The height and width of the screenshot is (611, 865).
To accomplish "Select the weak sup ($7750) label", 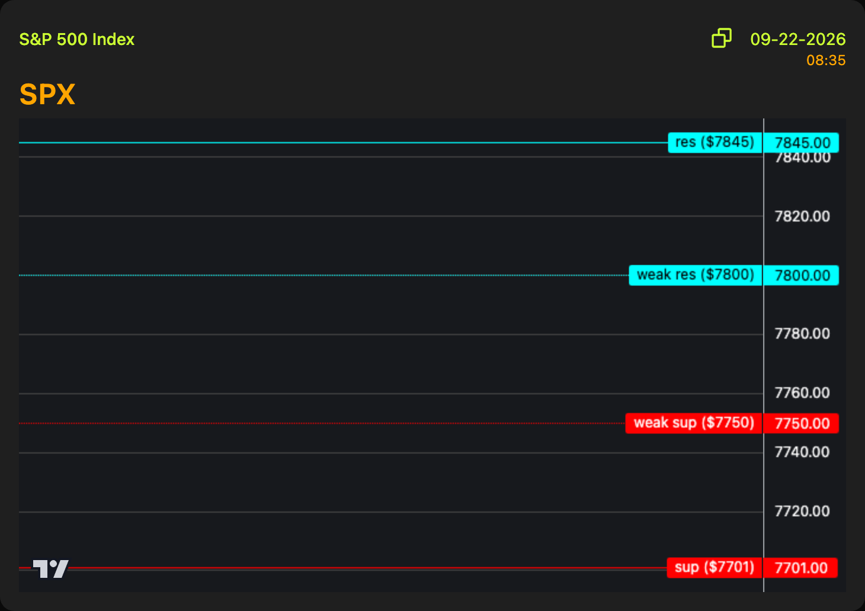I will pyautogui.click(x=693, y=423).
